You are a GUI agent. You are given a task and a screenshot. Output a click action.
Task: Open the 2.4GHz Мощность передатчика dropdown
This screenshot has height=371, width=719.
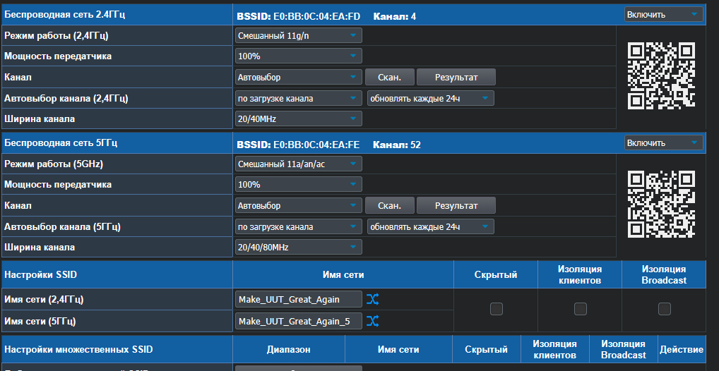coord(298,56)
